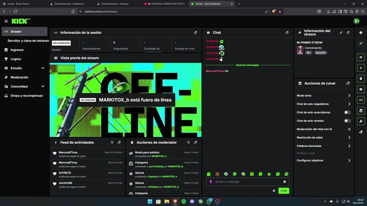Toggle the chat bubble widget in sidebar
367x206 pixels.
(x=361, y=89)
